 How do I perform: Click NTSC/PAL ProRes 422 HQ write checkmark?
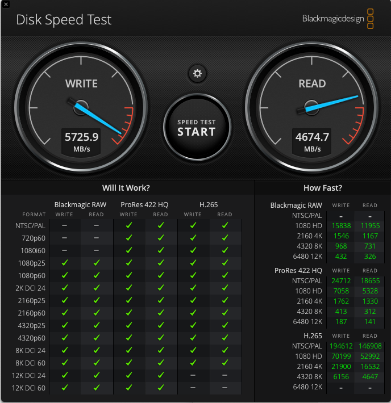128,225
